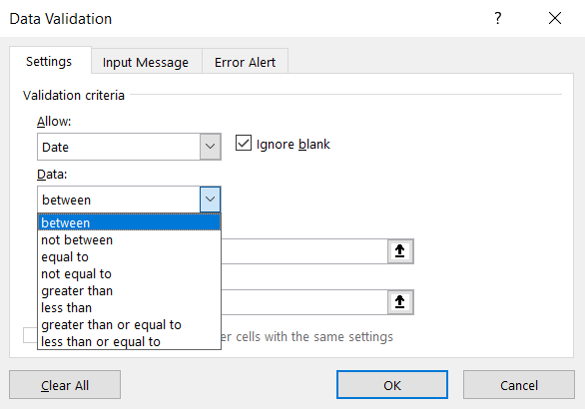
Task: Open the Error Alert tab
Action: [245, 62]
